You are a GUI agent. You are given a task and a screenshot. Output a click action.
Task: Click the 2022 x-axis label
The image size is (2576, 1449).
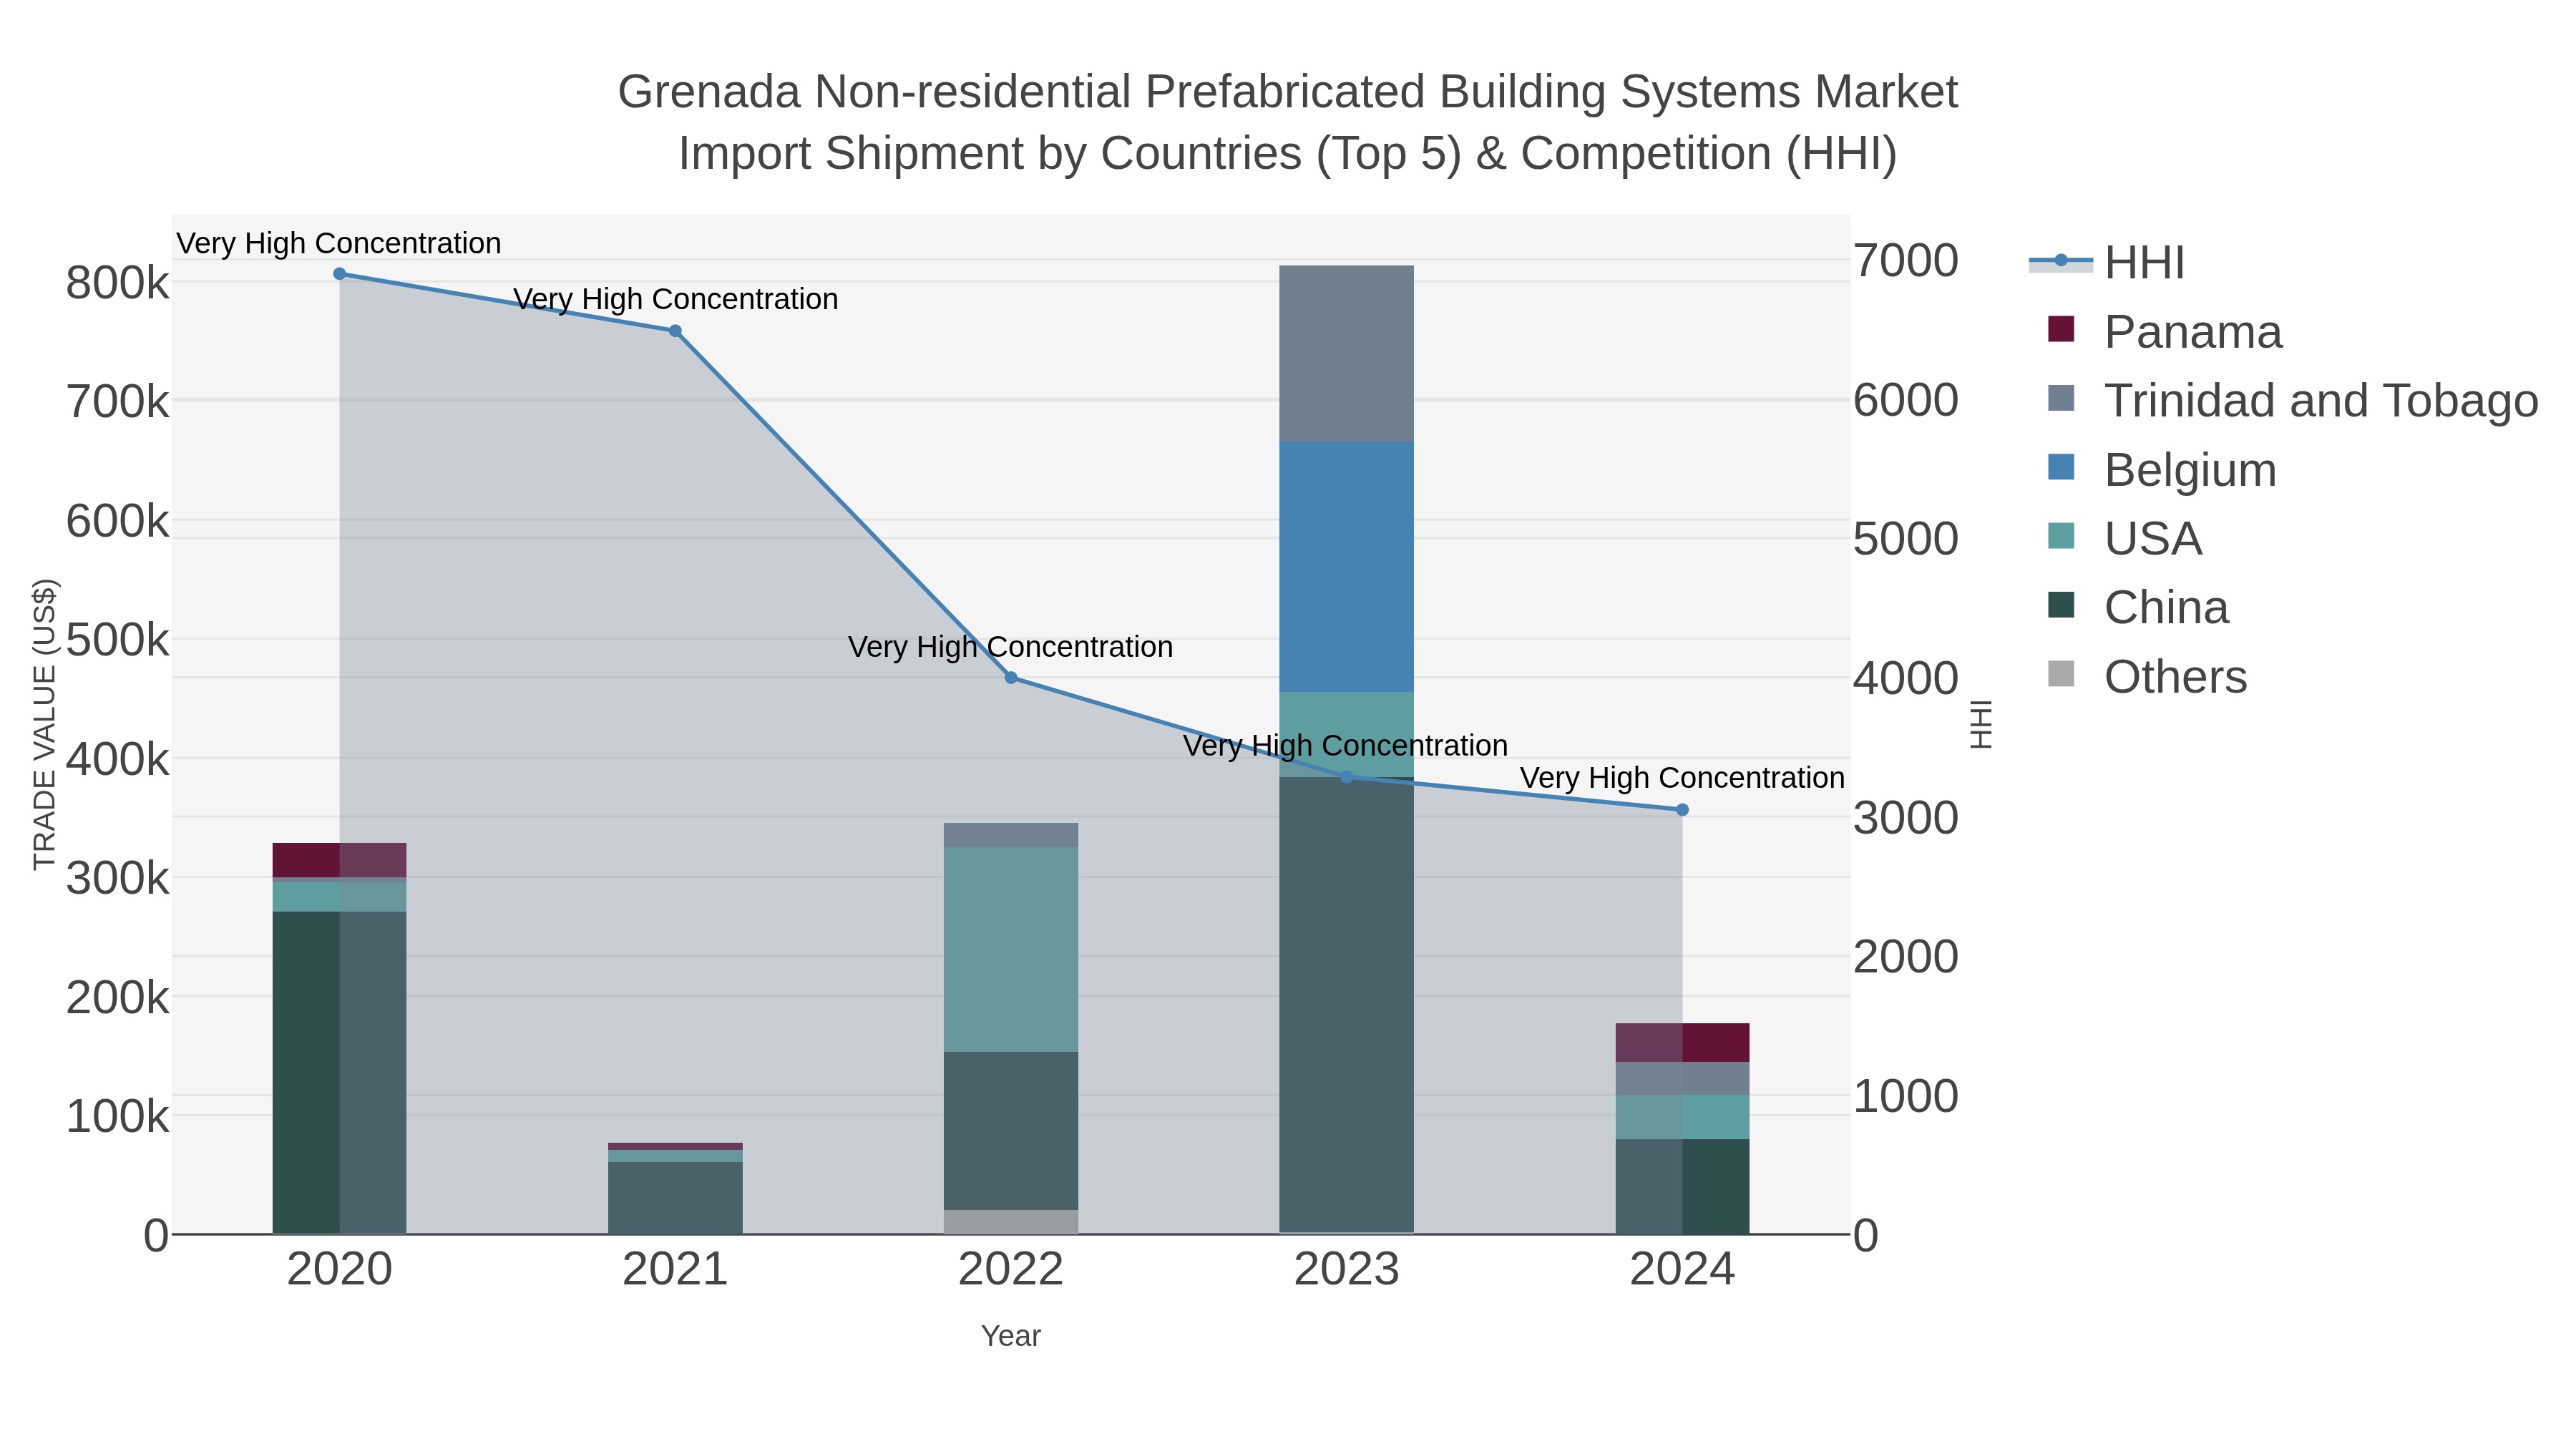pos(1011,1270)
